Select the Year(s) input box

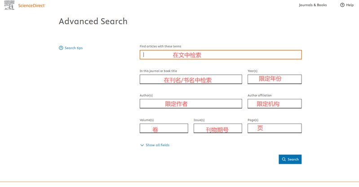[274, 79]
